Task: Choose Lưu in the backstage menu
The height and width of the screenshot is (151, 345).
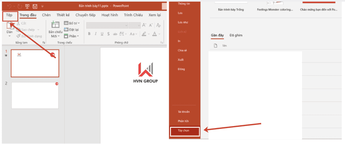Action: tap(180, 13)
